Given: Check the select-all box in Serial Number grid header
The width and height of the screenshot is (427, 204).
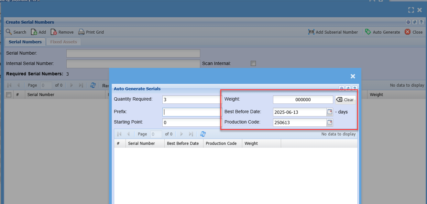Looking at the screenshot, I should (x=9, y=95).
